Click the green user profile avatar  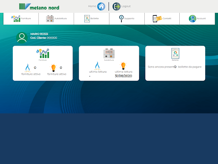(22, 38)
